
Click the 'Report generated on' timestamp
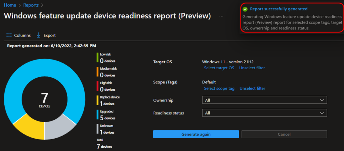point(51,46)
